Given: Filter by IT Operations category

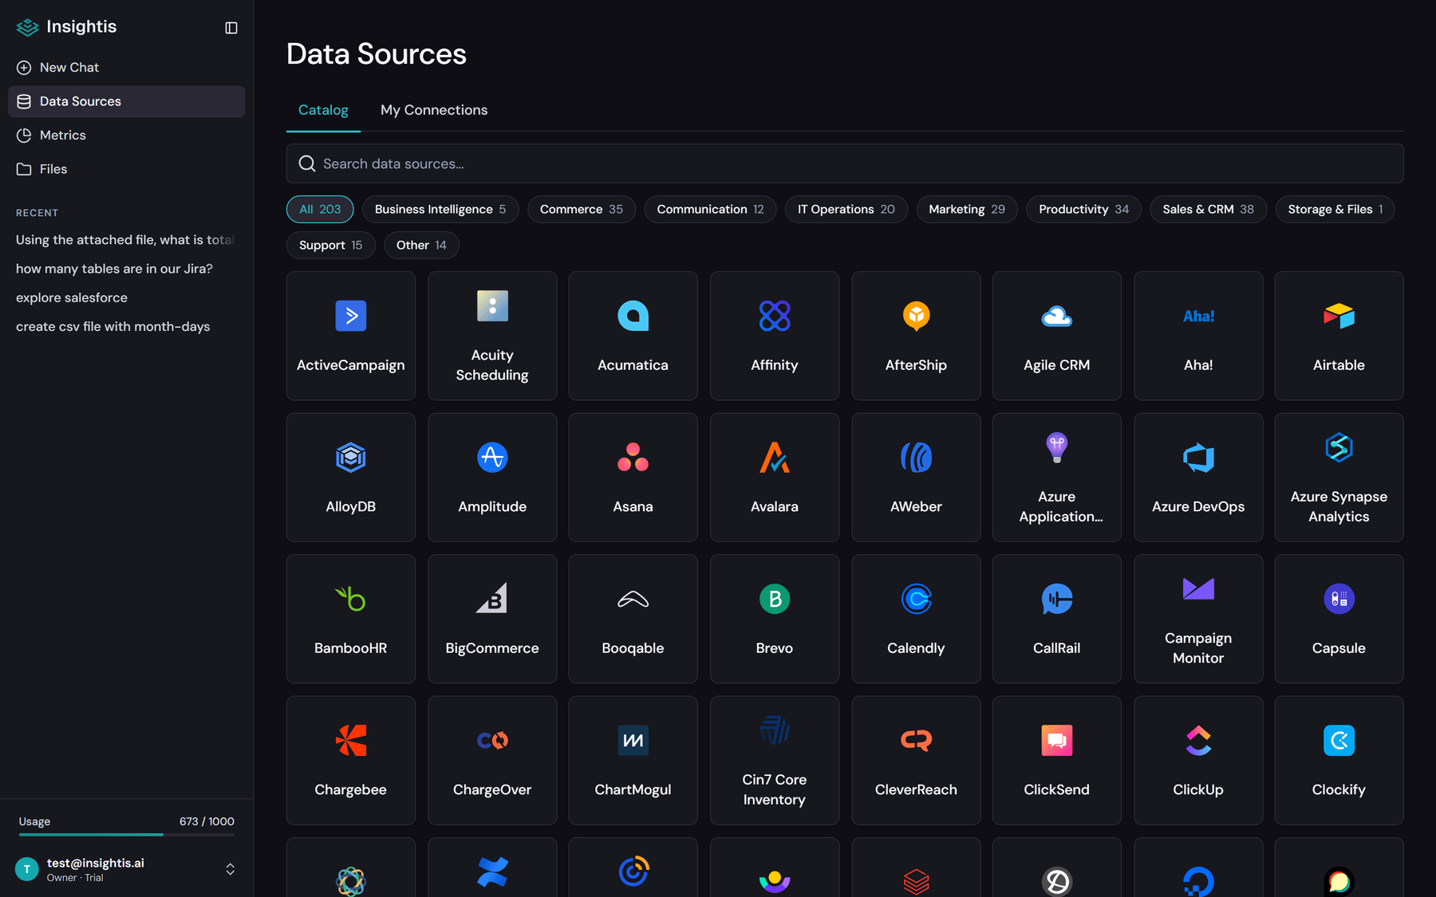Looking at the screenshot, I should pyautogui.click(x=846, y=209).
